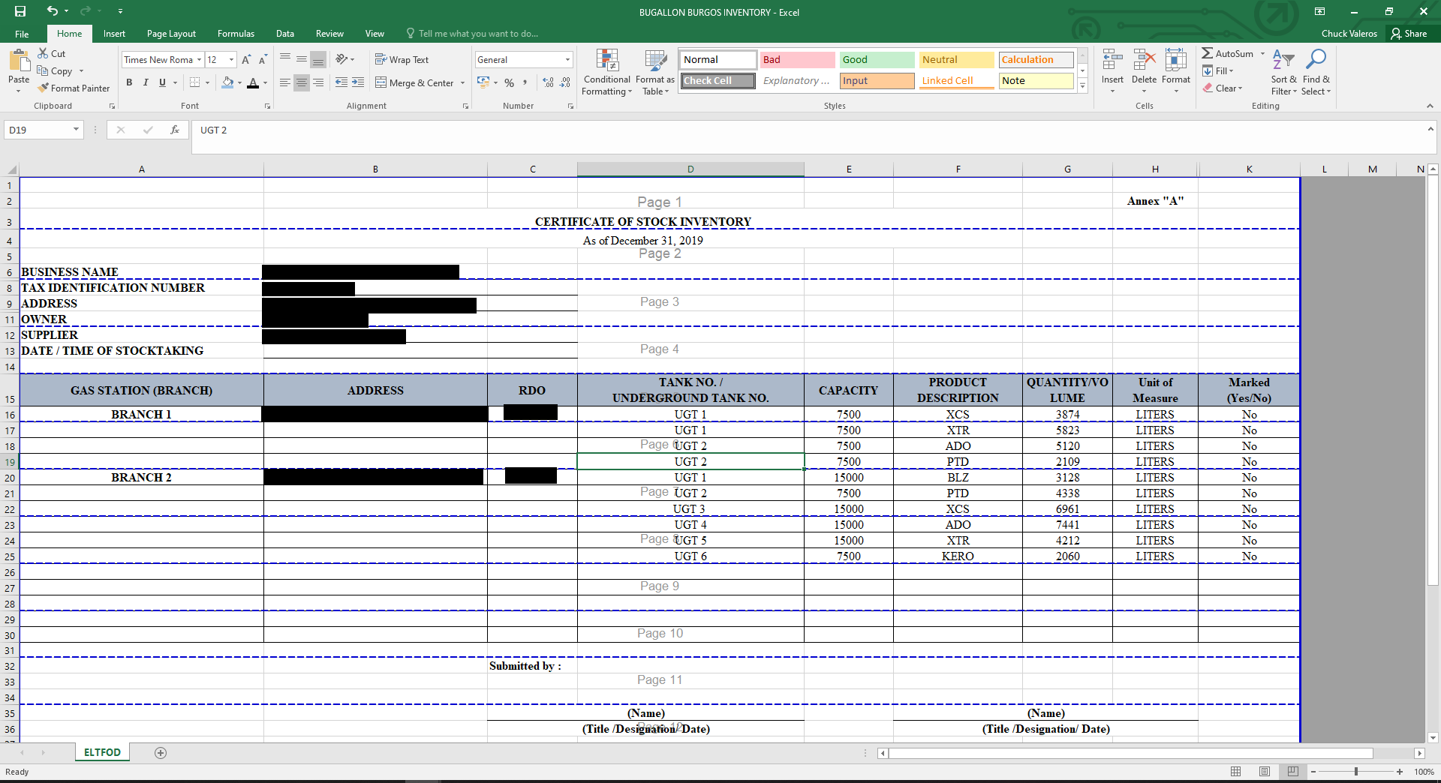1441x783 pixels.
Task: Toggle Wrap Text for the cell
Action: [402, 59]
